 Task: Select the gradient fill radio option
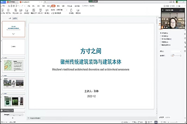click(161, 36)
